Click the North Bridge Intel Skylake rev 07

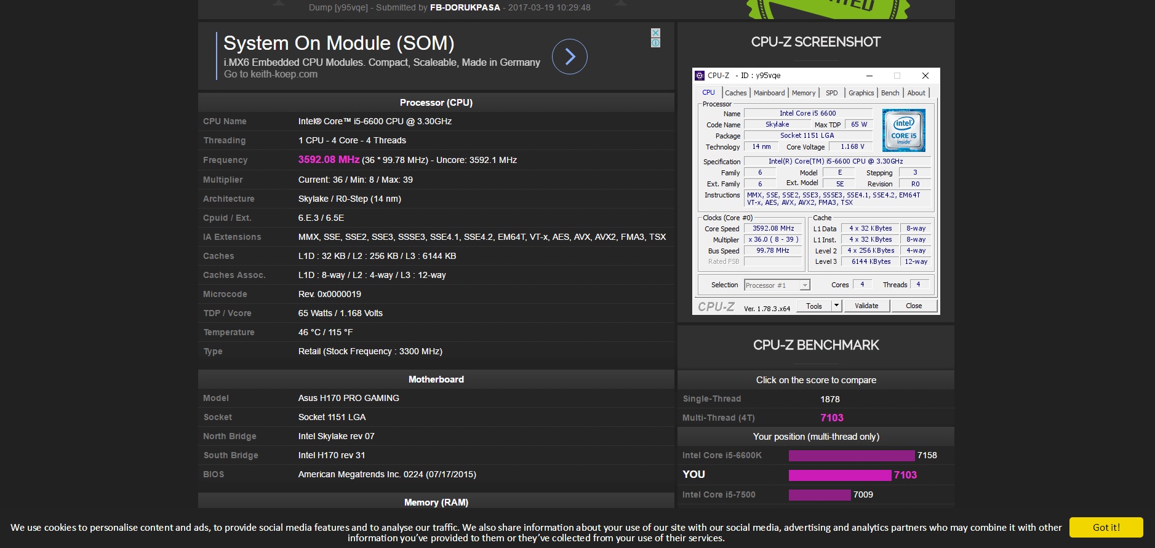pyautogui.click(x=337, y=436)
